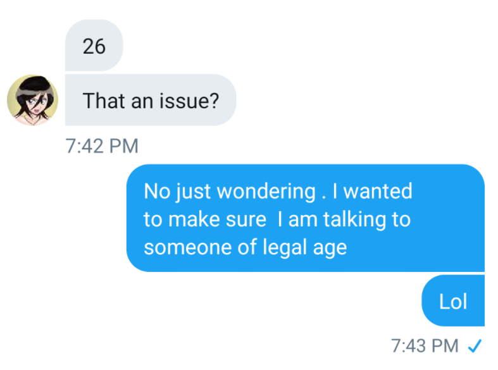Screen dimensions: 498x370
Task: Select the blue "No just wondering" message bubble
Action: coord(306,218)
